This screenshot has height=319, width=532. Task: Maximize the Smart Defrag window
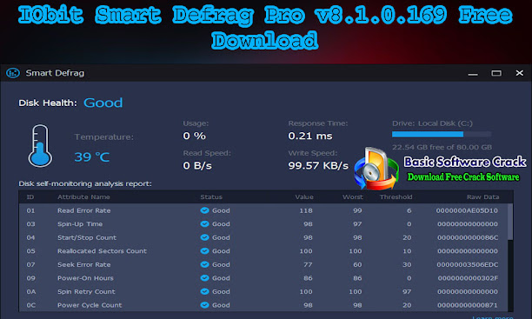(x=496, y=73)
